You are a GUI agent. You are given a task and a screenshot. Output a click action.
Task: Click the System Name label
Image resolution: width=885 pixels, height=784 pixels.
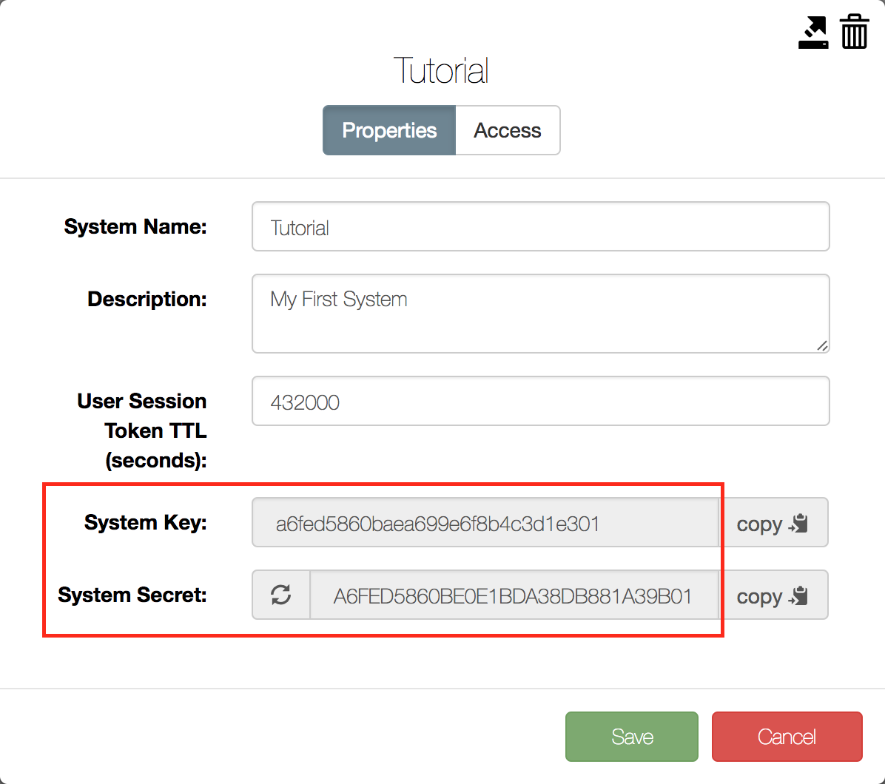click(x=135, y=227)
